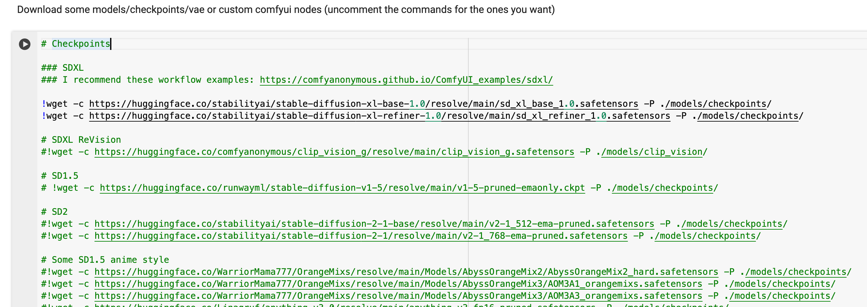Image resolution: width=867 pixels, height=307 pixels.
Task: Run the Checkpoints code cell
Action: (25, 44)
